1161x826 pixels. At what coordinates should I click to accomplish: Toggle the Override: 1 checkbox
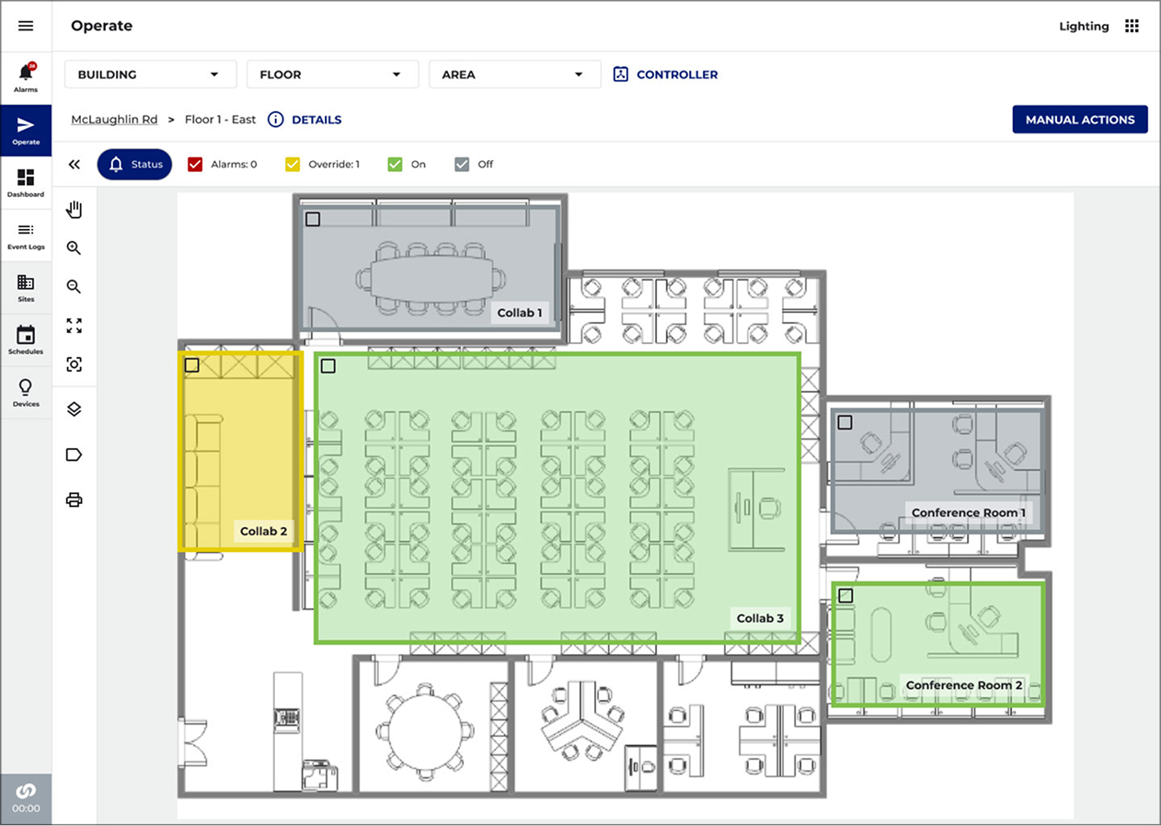point(293,165)
